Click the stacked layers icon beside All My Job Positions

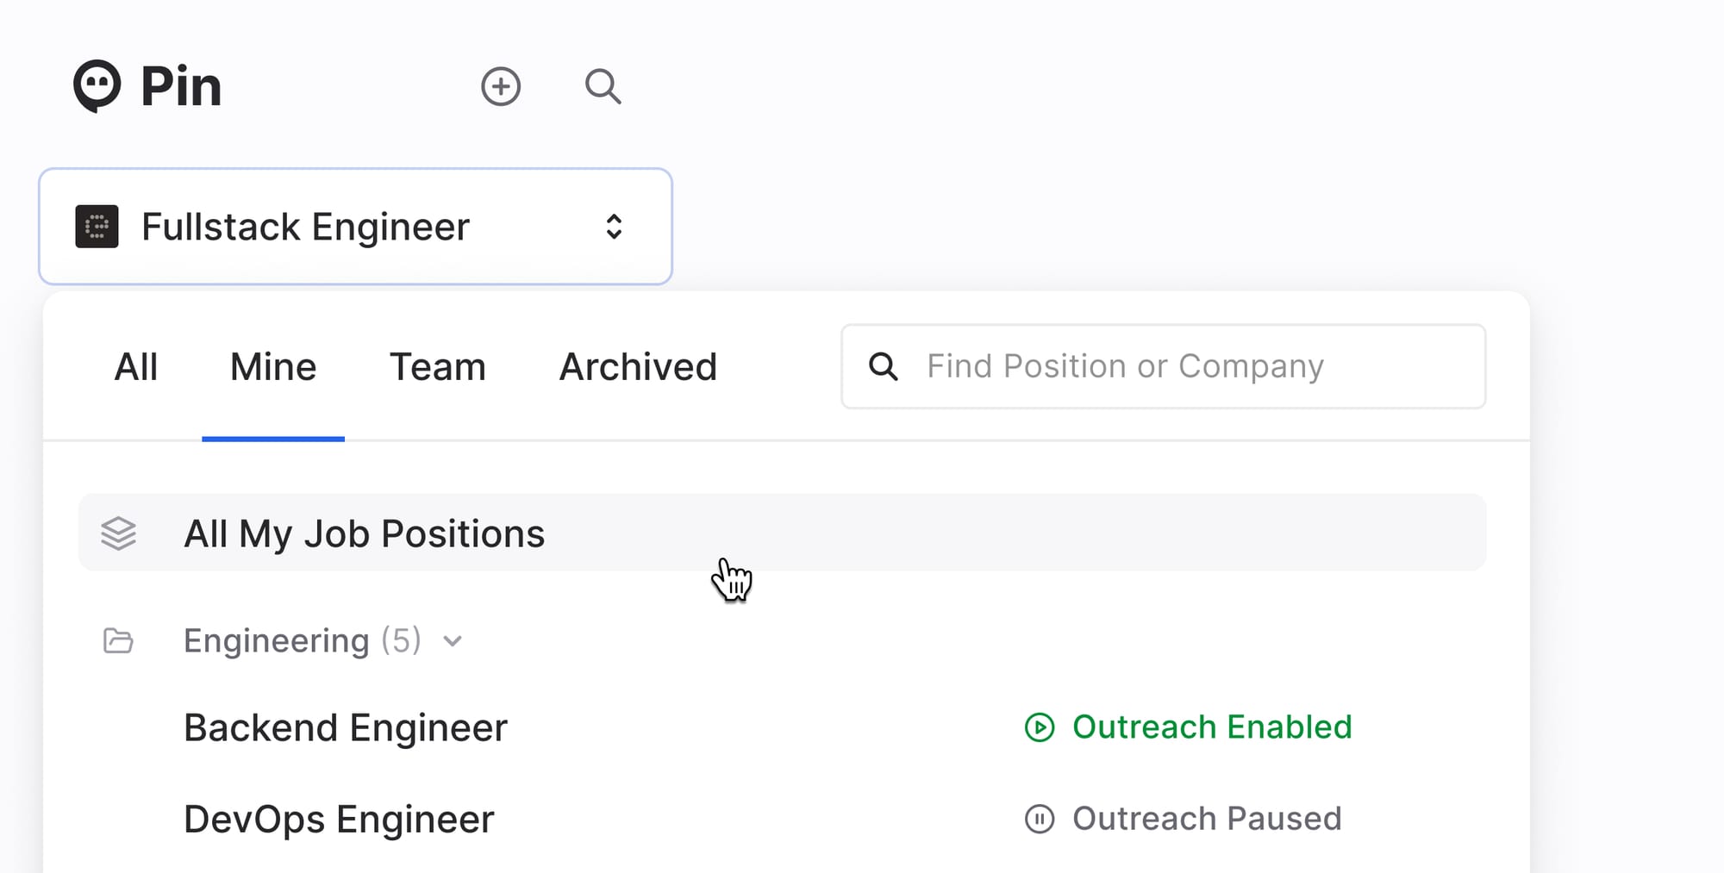[x=119, y=533]
